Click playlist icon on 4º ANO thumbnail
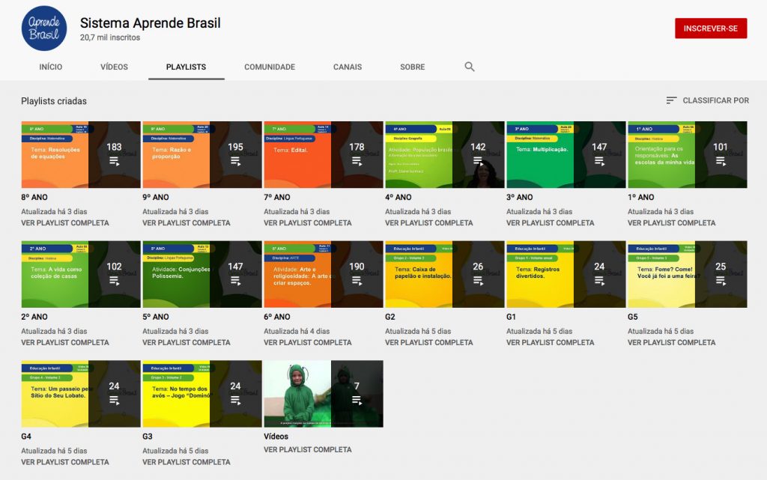 (x=478, y=161)
